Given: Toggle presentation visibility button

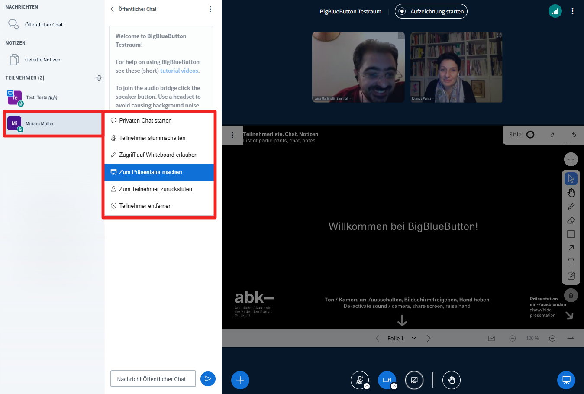Looking at the screenshot, I should pyautogui.click(x=566, y=380).
